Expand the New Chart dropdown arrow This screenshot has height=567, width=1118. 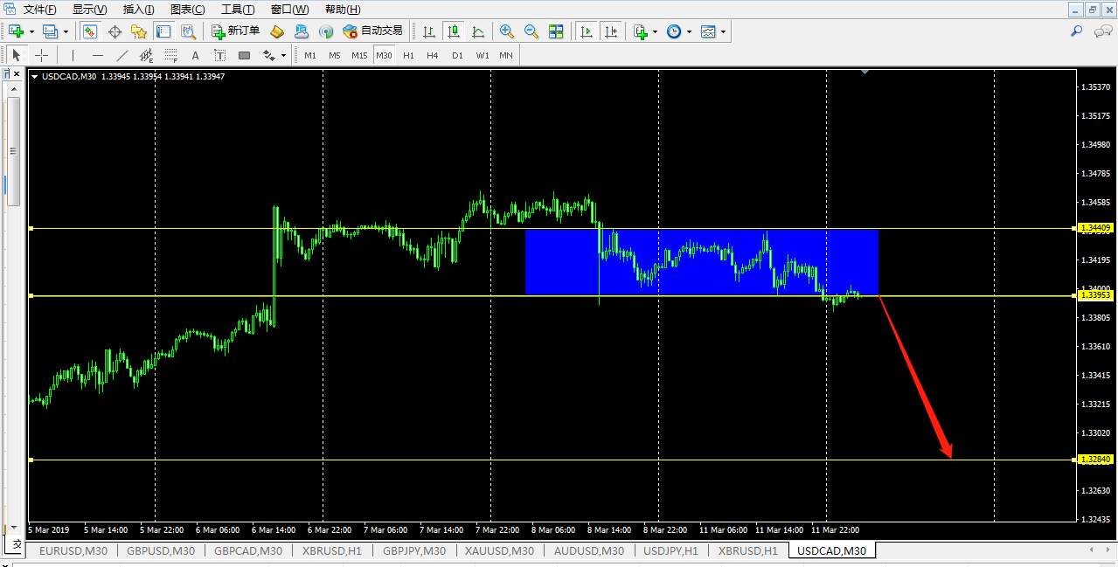(32, 31)
